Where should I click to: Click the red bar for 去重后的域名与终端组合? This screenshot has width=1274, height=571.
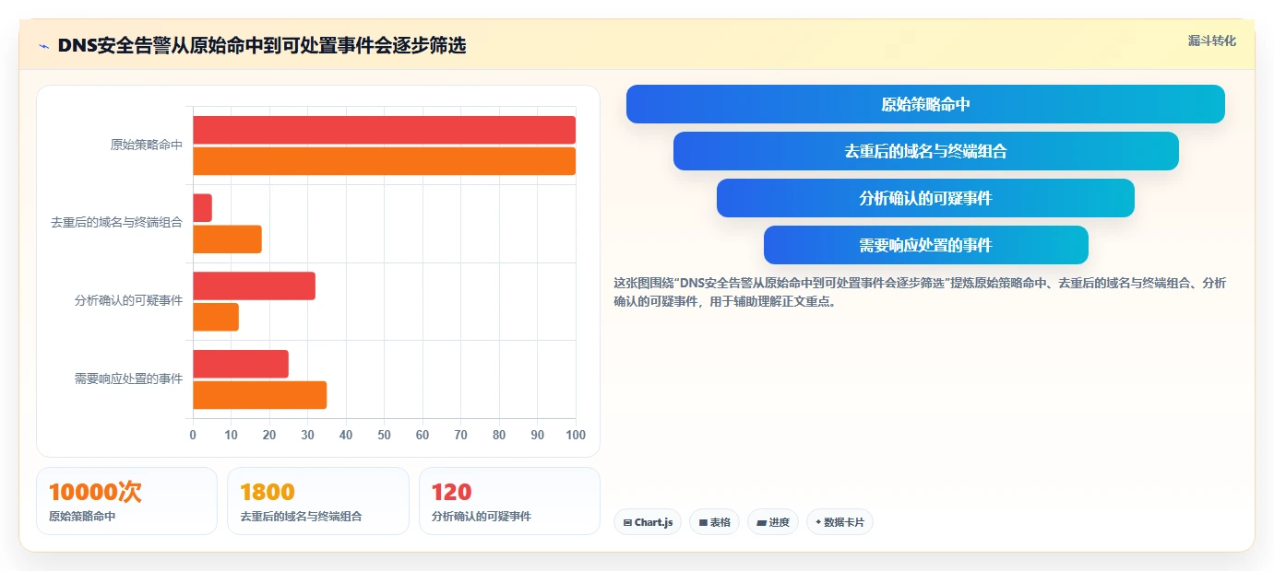tap(202, 208)
